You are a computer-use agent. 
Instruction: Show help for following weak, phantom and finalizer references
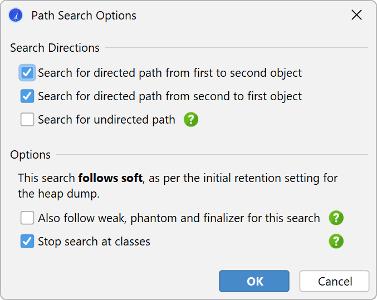pos(336,218)
